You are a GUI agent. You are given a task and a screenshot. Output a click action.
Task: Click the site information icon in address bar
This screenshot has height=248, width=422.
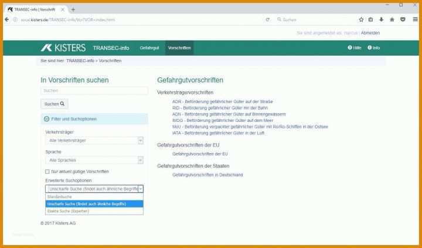(15, 20)
